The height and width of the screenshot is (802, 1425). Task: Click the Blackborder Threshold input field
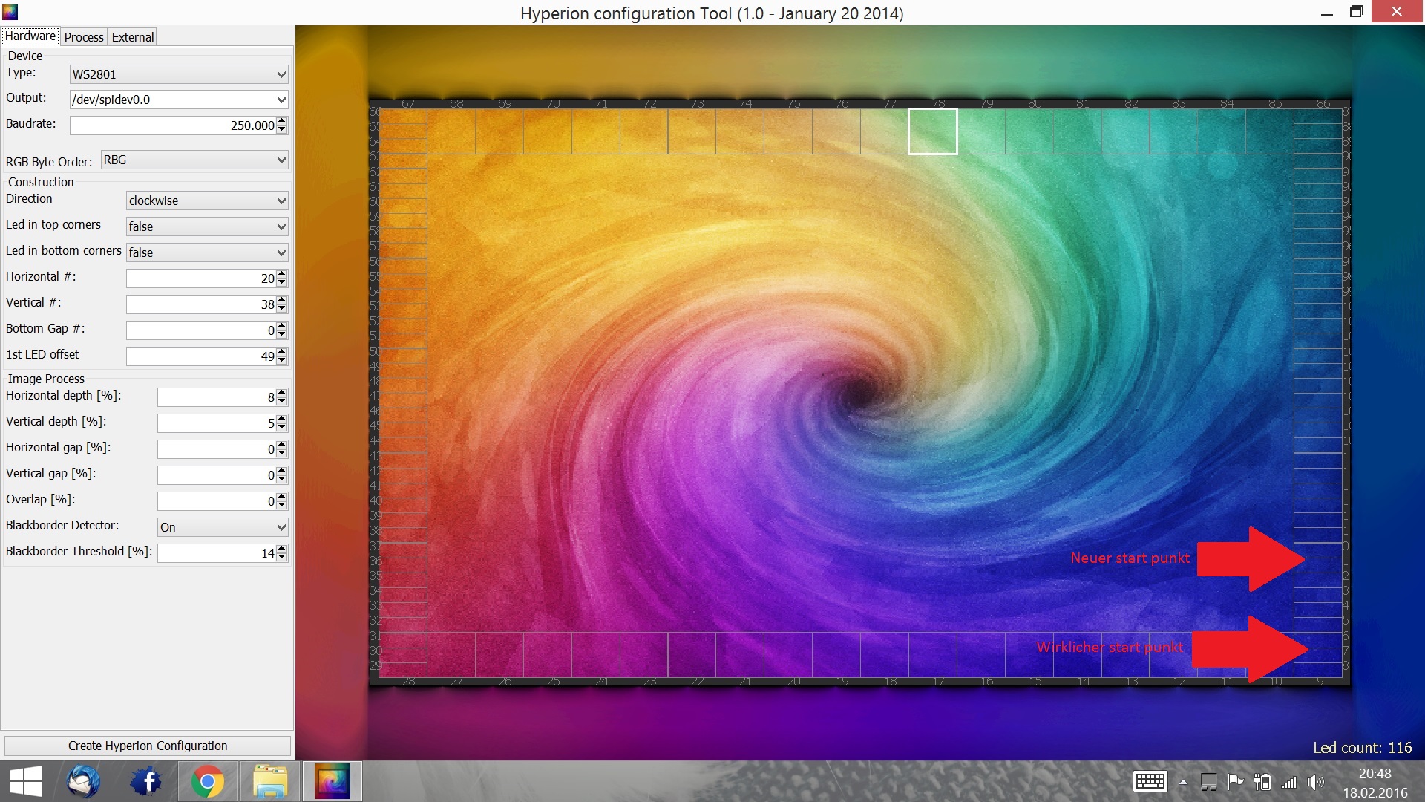216,553
